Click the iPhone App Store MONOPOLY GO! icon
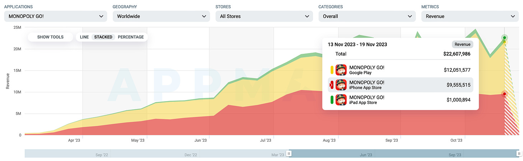This screenshot has width=523, height=161. (x=341, y=85)
